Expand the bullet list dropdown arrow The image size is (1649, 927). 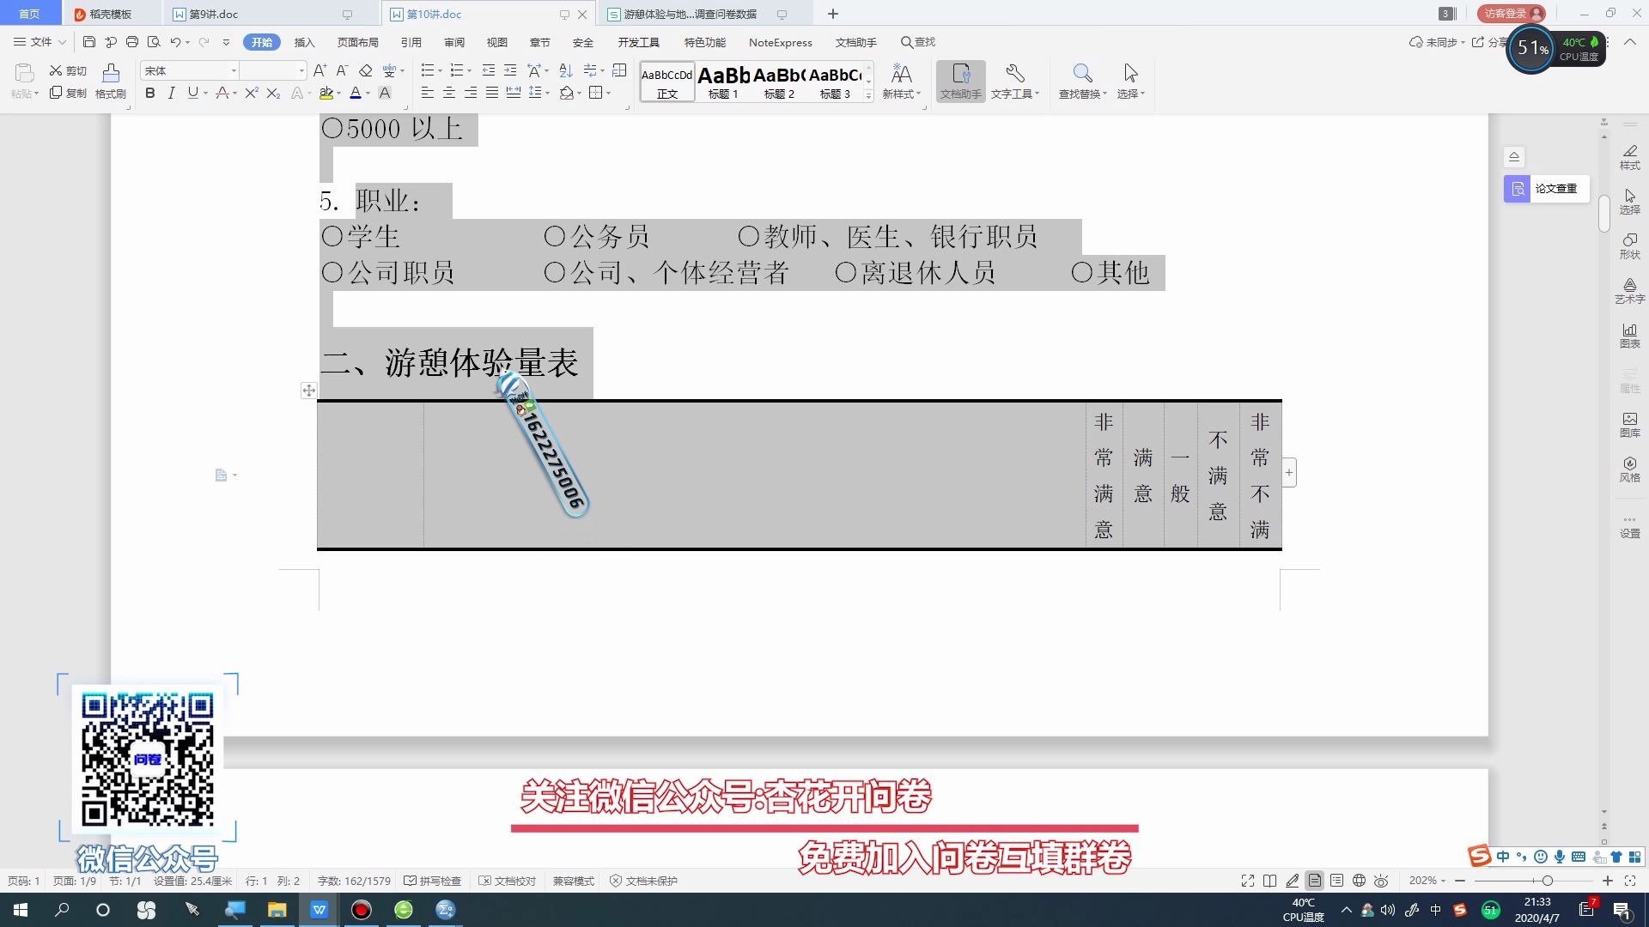(440, 70)
